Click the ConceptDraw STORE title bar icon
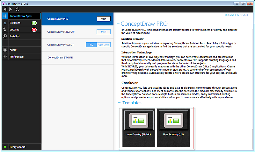This screenshot has width=255, height=152. coord(3,3)
